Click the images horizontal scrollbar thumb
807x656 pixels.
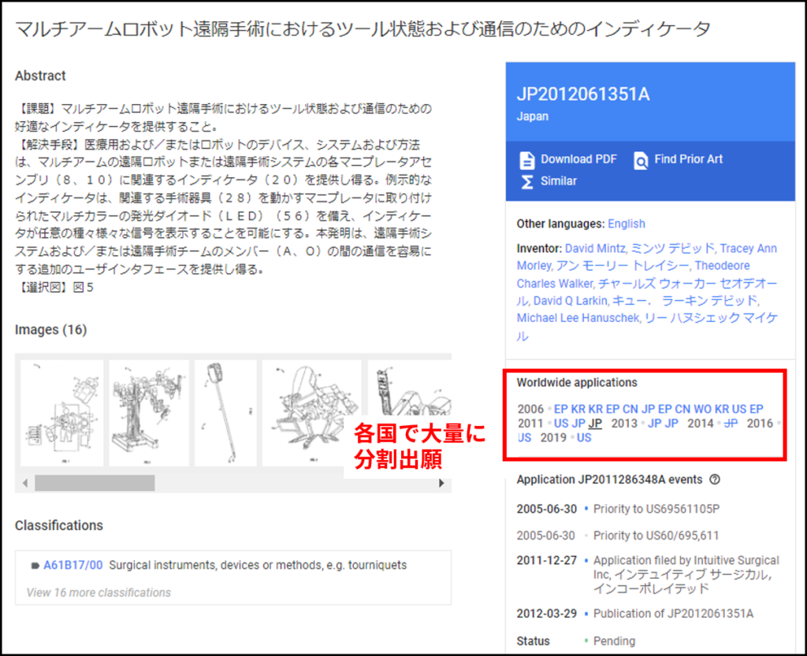95,484
